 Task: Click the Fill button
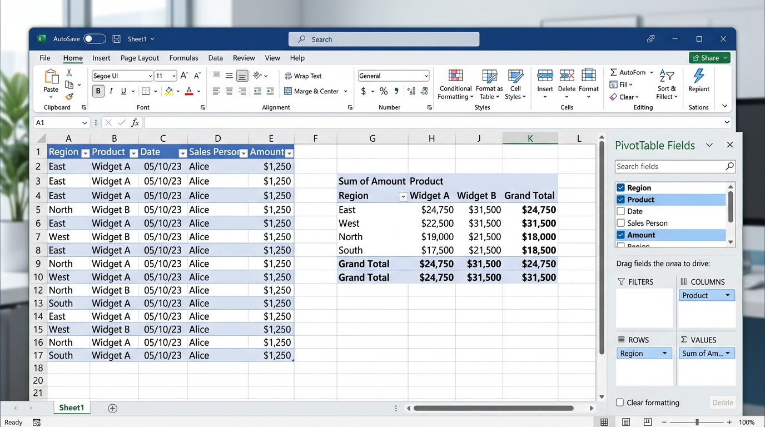[x=621, y=85]
